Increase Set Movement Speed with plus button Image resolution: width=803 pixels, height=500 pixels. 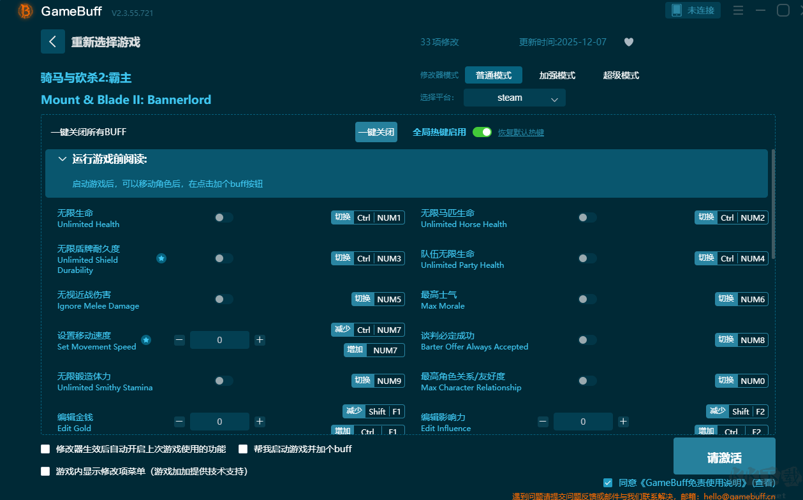click(260, 340)
